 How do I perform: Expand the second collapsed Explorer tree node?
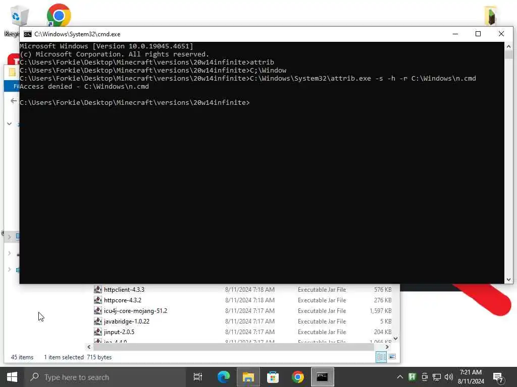click(x=9, y=253)
